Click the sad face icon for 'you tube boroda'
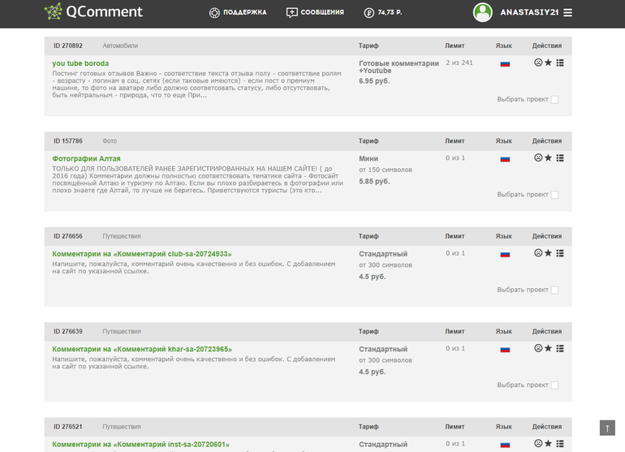The image size is (625, 452). tap(537, 63)
